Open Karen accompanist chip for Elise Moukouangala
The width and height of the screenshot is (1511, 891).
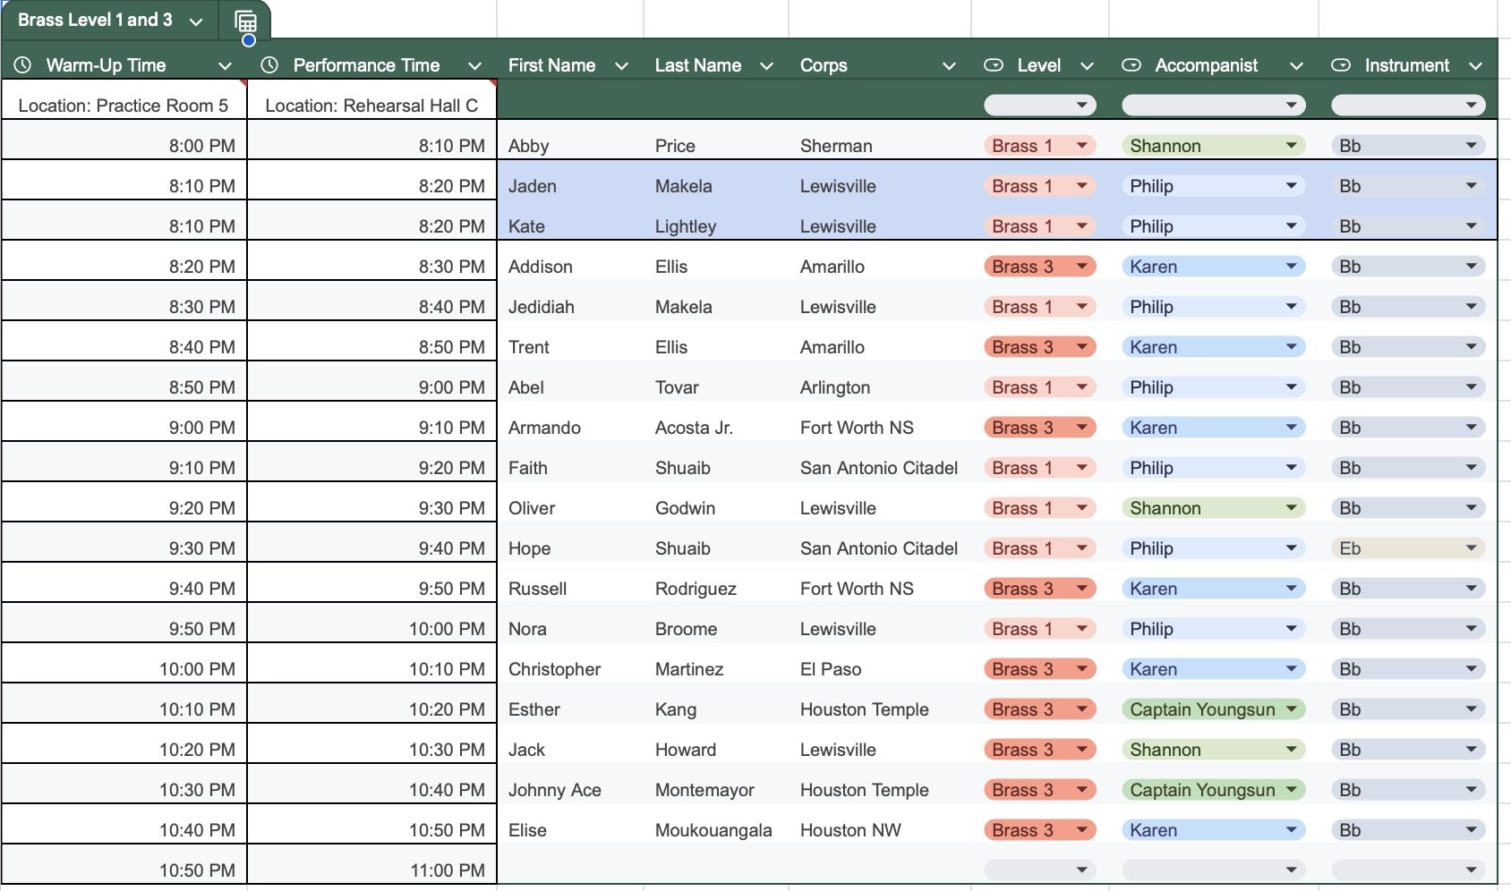1214,830
